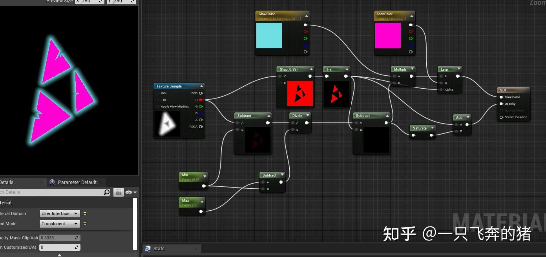Open the view options eye menu in Details panel
Screen dimensions: 546x257
coord(129,192)
